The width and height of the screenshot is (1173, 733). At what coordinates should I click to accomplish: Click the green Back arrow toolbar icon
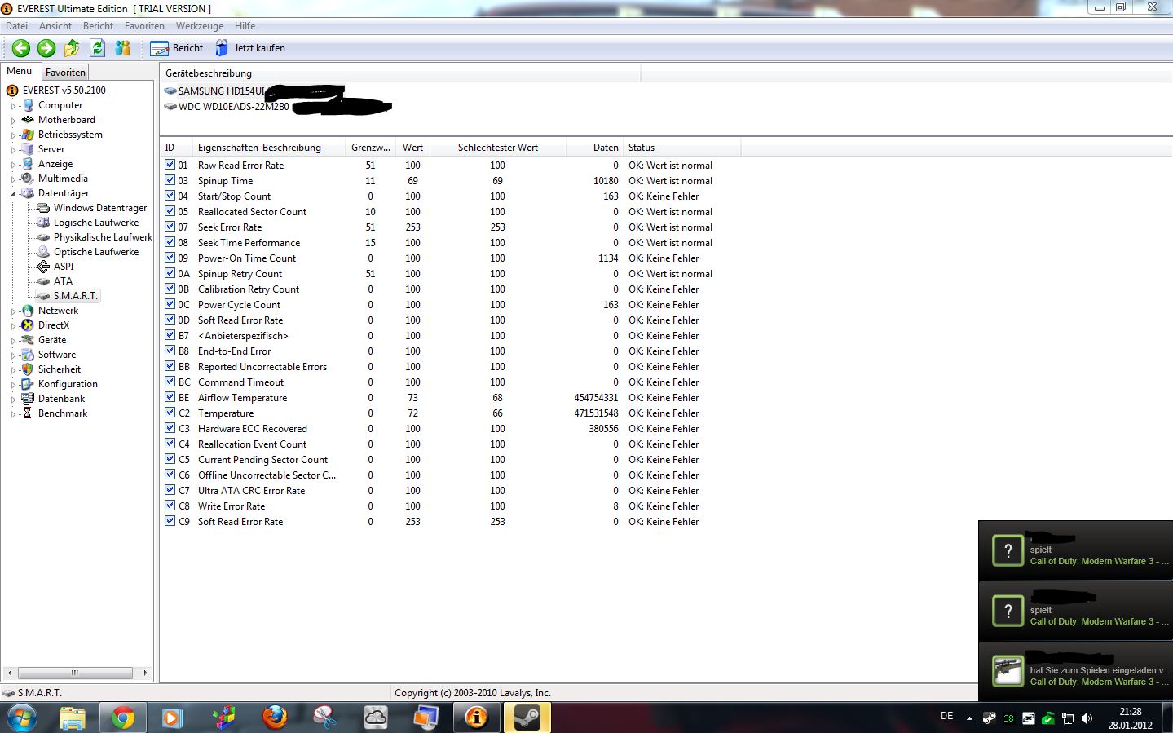pos(21,48)
